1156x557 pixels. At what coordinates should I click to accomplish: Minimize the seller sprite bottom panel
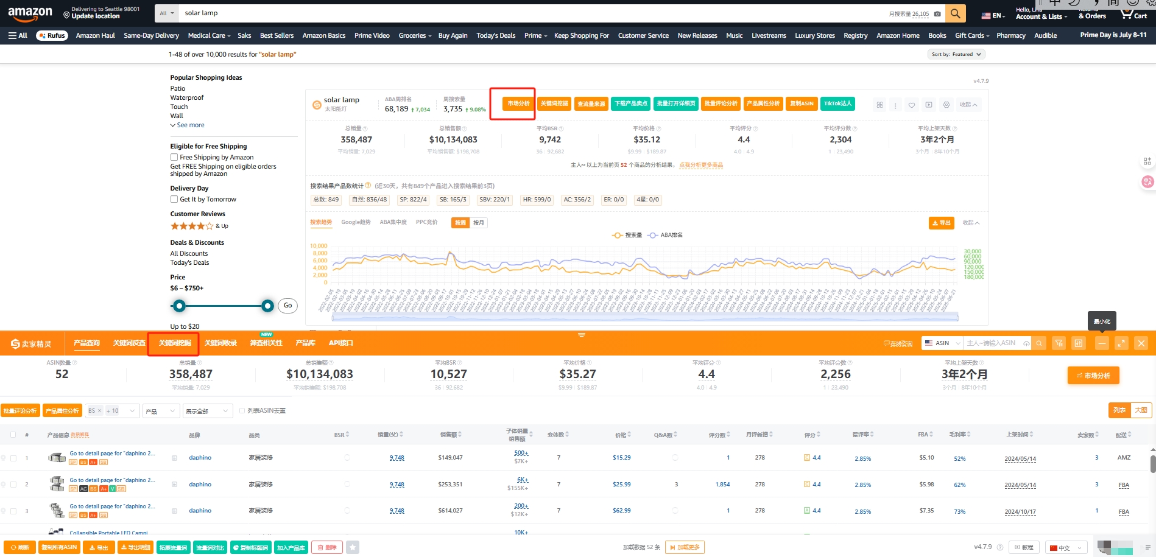(x=1102, y=343)
